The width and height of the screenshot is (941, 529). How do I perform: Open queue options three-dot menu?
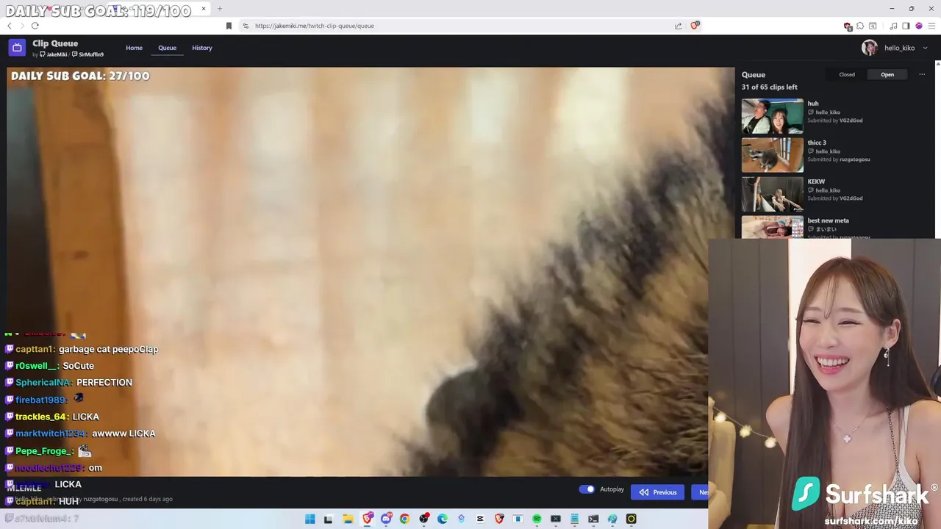pos(922,74)
